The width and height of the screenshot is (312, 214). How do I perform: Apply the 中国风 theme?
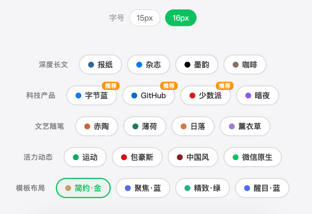[193, 157]
